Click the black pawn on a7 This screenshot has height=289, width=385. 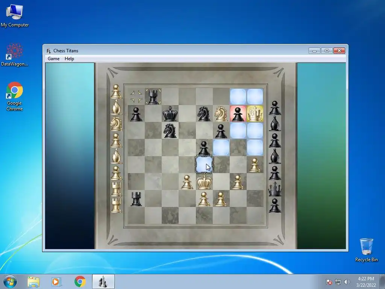[136, 114]
